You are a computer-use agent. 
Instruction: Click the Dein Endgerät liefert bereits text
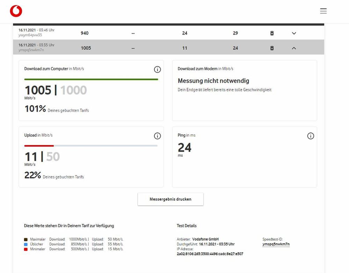tap(224, 90)
